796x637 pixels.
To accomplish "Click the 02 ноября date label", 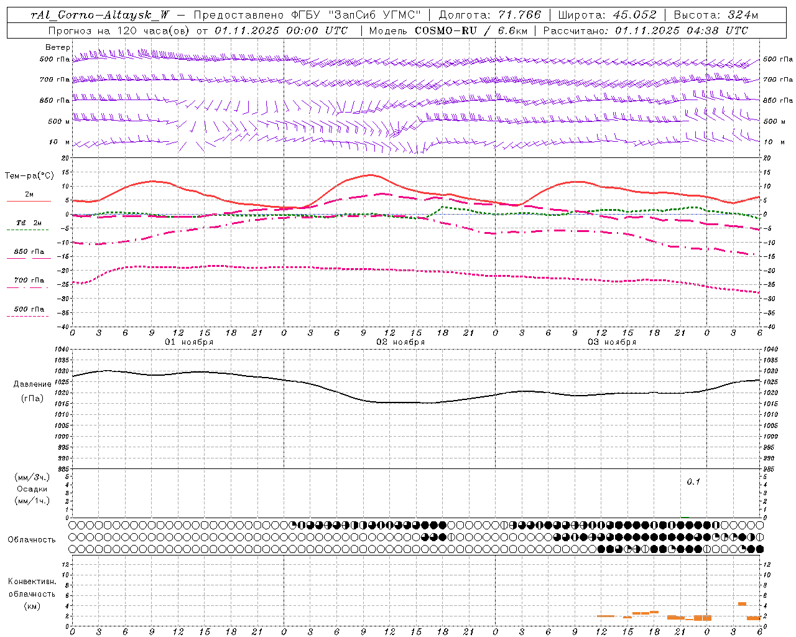I will click(x=400, y=342).
